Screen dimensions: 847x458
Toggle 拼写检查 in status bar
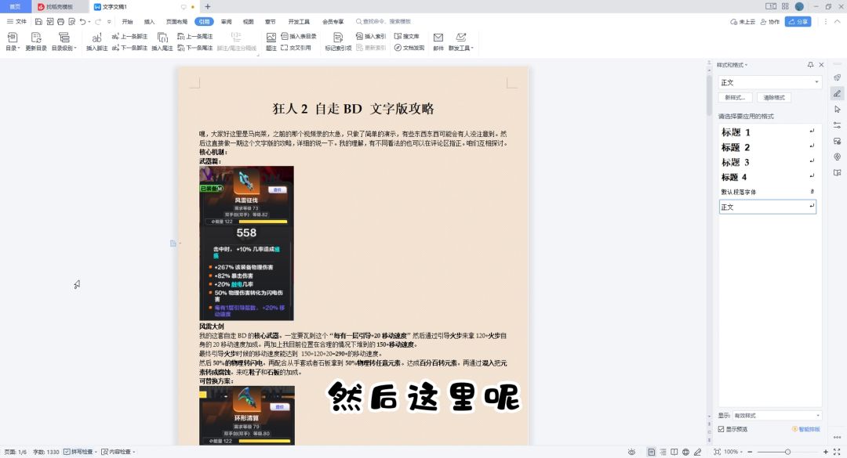click(x=78, y=452)
